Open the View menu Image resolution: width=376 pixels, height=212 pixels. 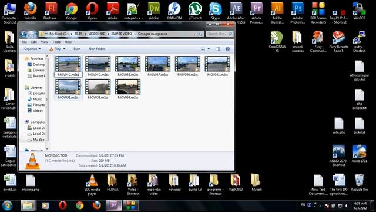click(x=45, y=42)
